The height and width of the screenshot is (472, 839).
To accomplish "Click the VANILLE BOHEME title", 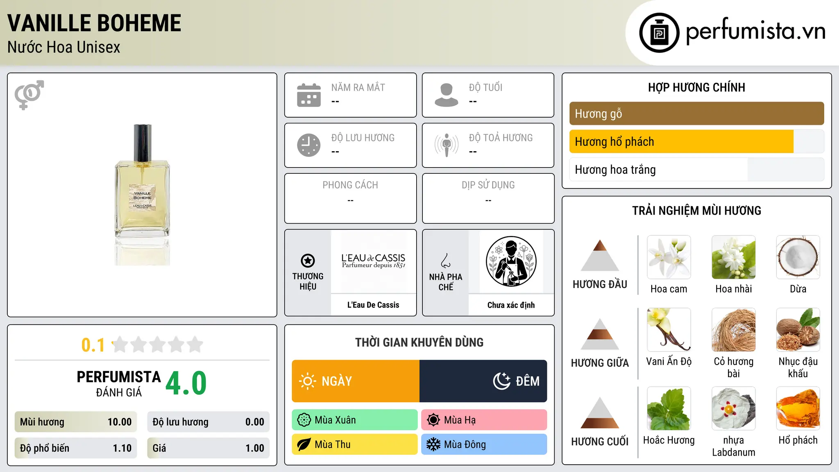I will [94, 23].
